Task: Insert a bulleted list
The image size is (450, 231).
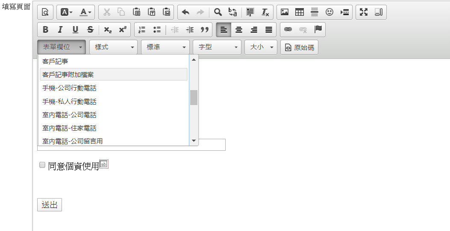Action: (157, 29)
